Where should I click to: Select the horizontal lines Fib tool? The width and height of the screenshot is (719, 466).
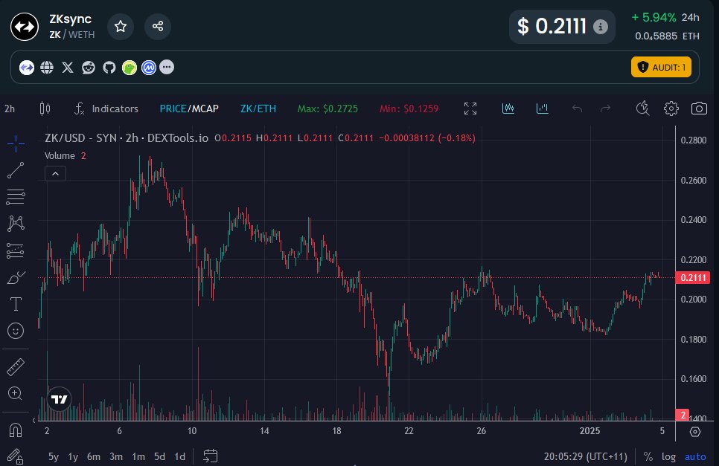[16, 197]
